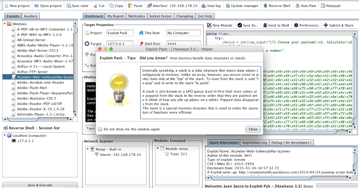Collapse the Module status tree node
The image size is (359, 188).
coord(158,149)
